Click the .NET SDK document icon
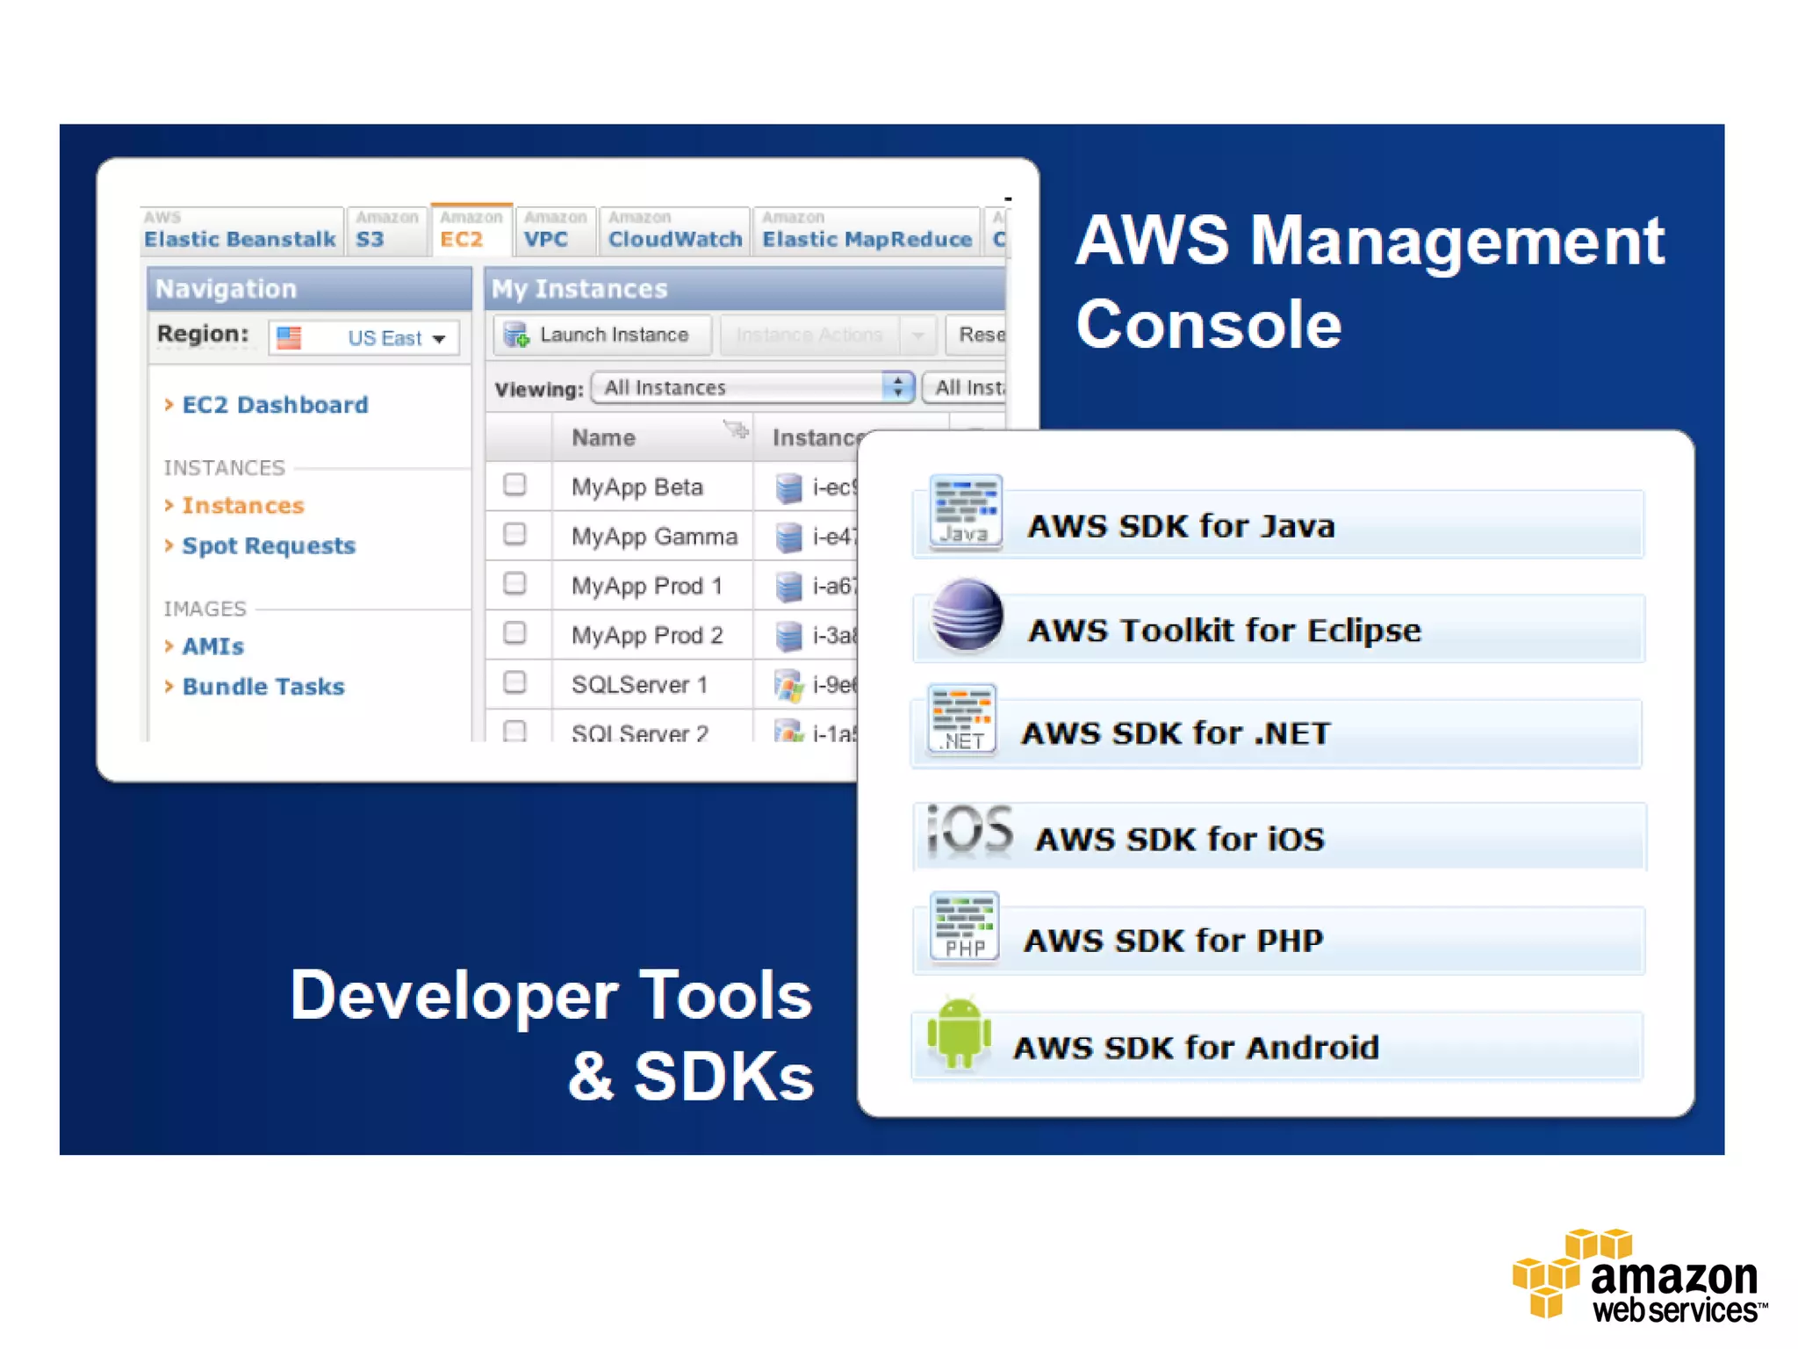 tap(962, 719)
